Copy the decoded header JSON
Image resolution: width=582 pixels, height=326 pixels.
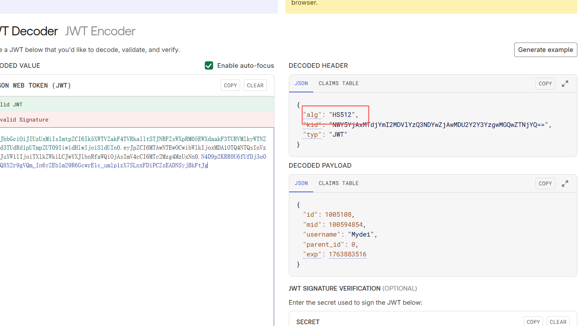[545, 84]
